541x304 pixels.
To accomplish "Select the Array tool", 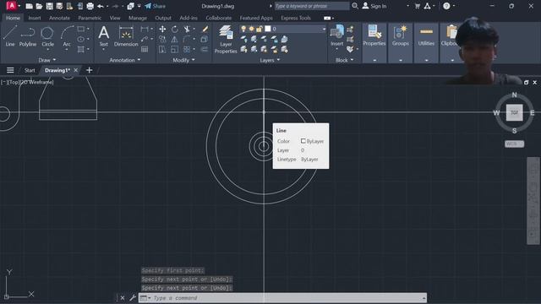I will pos(187,49).
